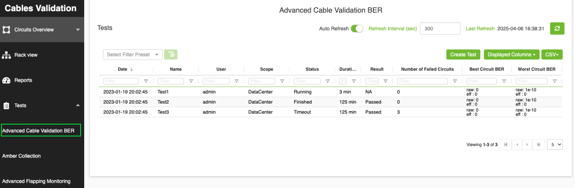Click the Reports gauge icon
The image size is (575, 188).
tap(6, 80)
